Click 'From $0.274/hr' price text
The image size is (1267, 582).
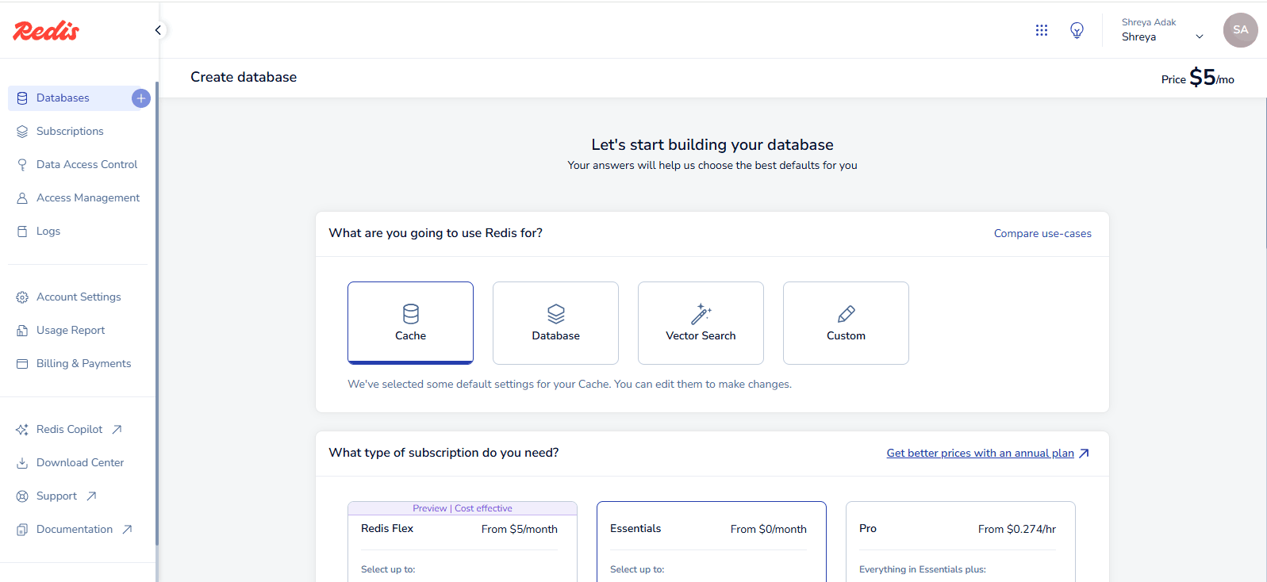(1017, 529)
